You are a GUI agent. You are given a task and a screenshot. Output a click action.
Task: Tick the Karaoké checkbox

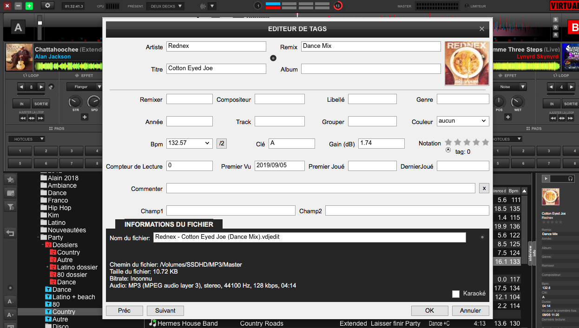pos(456,294)
